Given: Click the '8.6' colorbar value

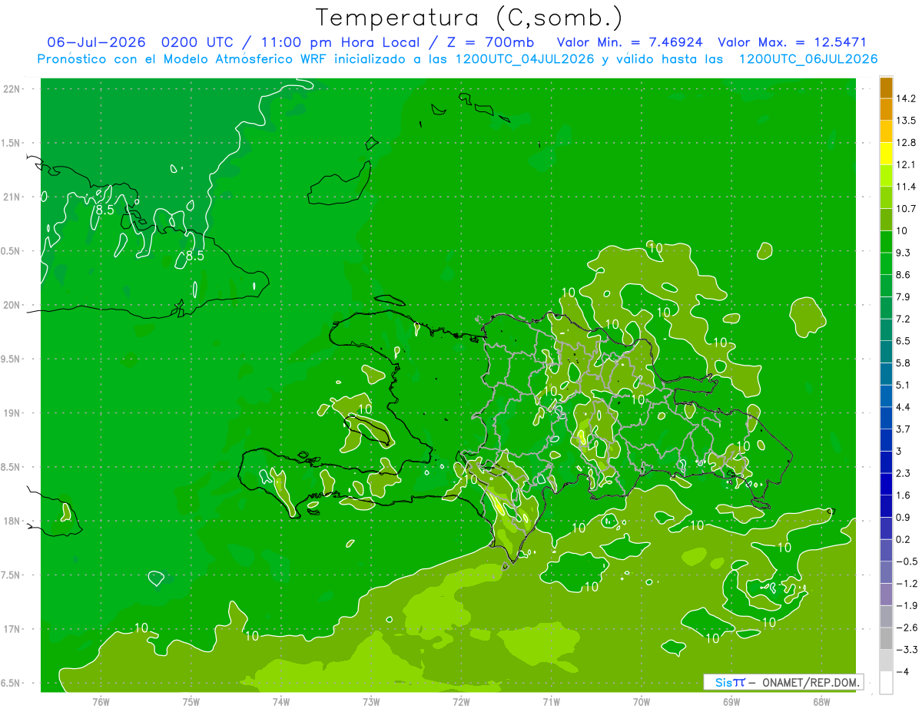Looking at the screenshot, I should (x=903, y=275).
